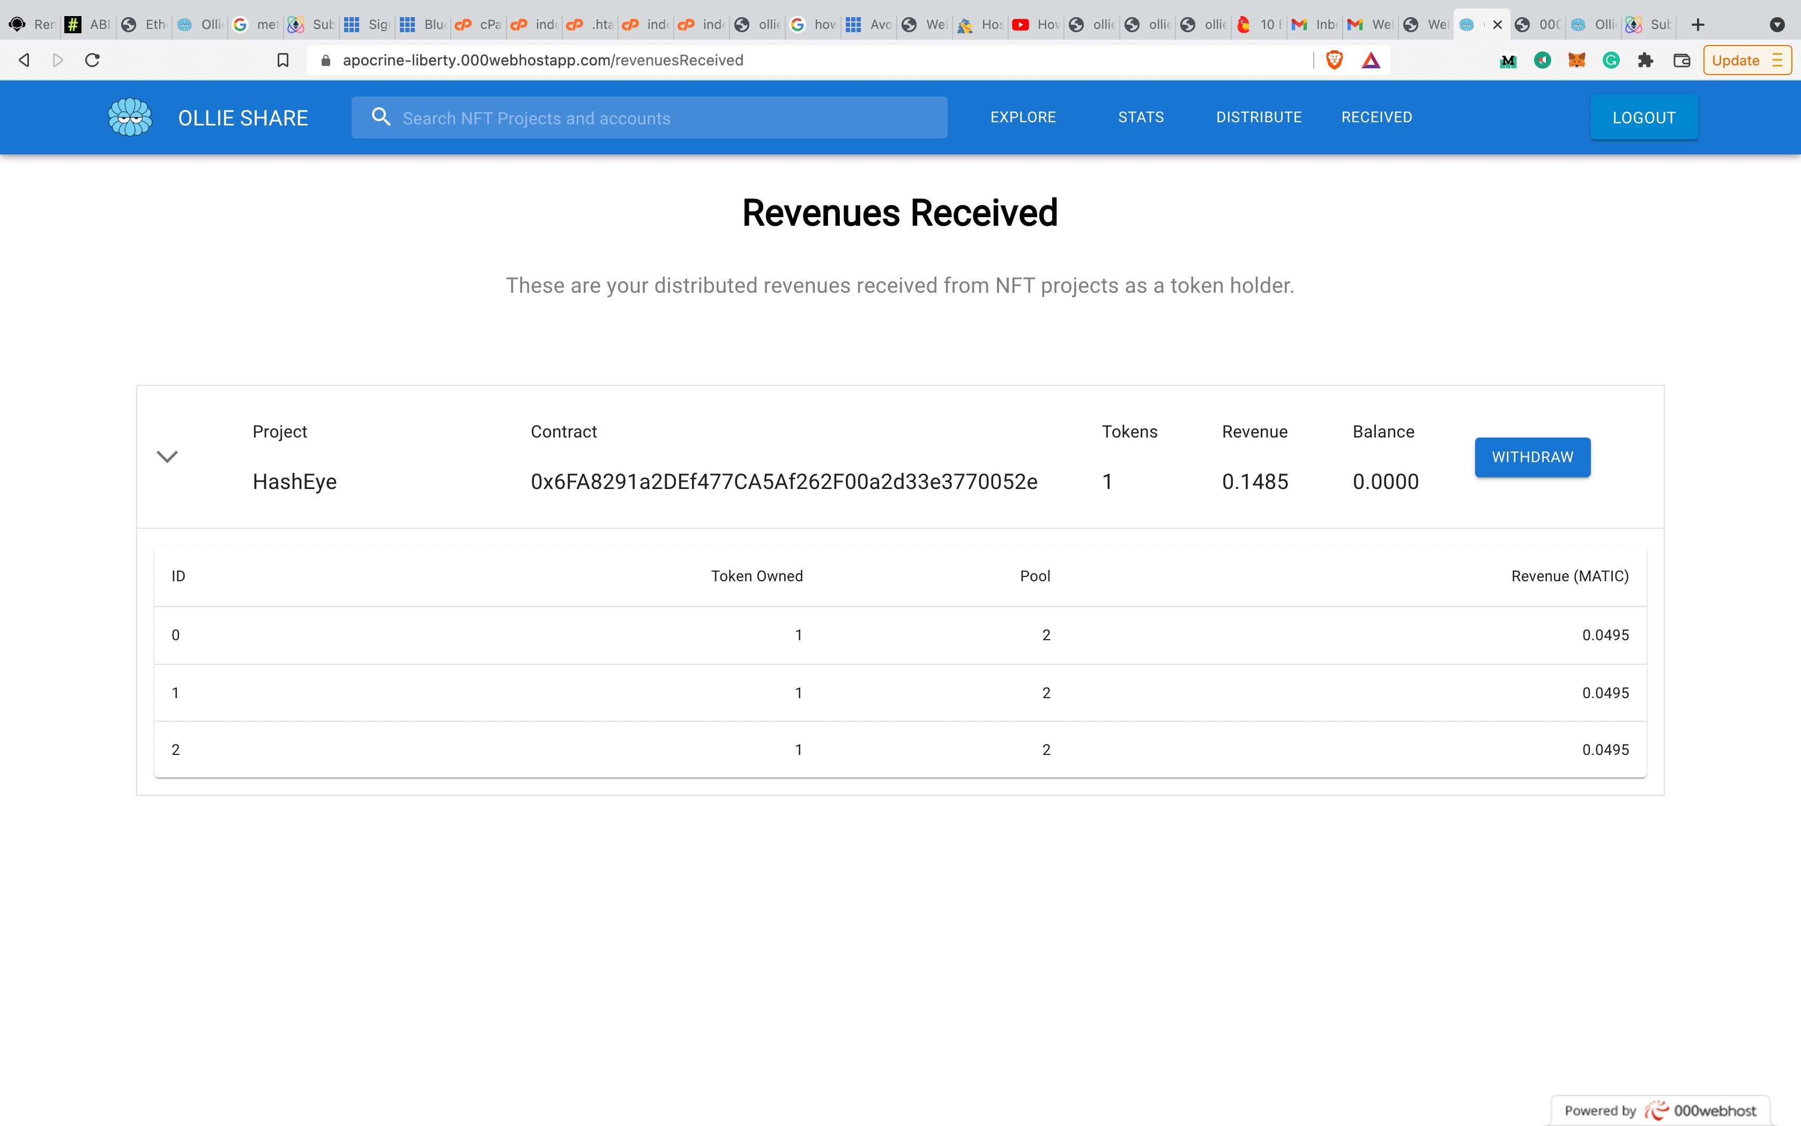The height and width of the screenshot is (1126, 1801).
Task: Switch to the '.hta' tab
Action: (x=590, y=25)
